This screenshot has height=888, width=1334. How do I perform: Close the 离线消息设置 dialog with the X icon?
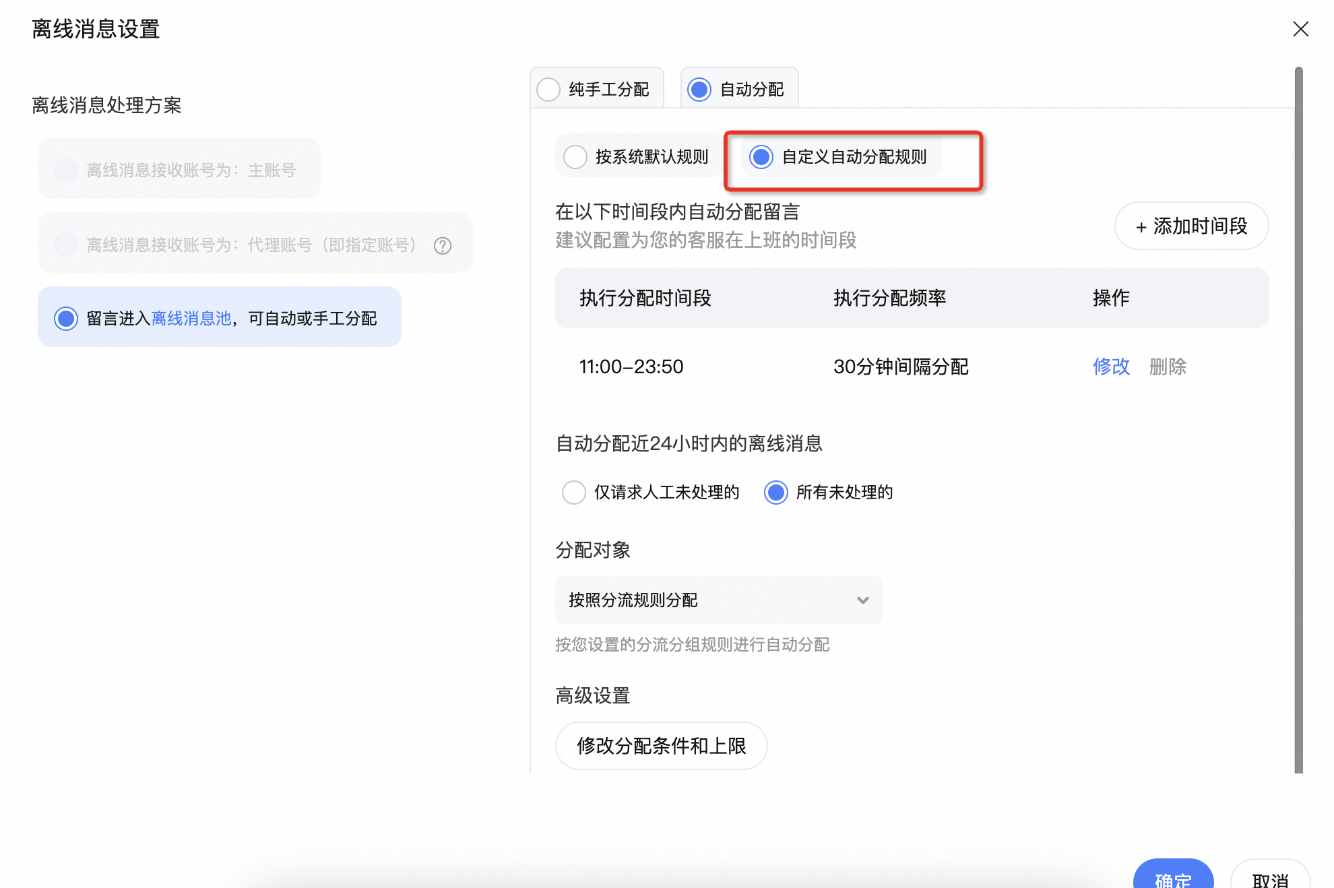[x=1300, y=29]
